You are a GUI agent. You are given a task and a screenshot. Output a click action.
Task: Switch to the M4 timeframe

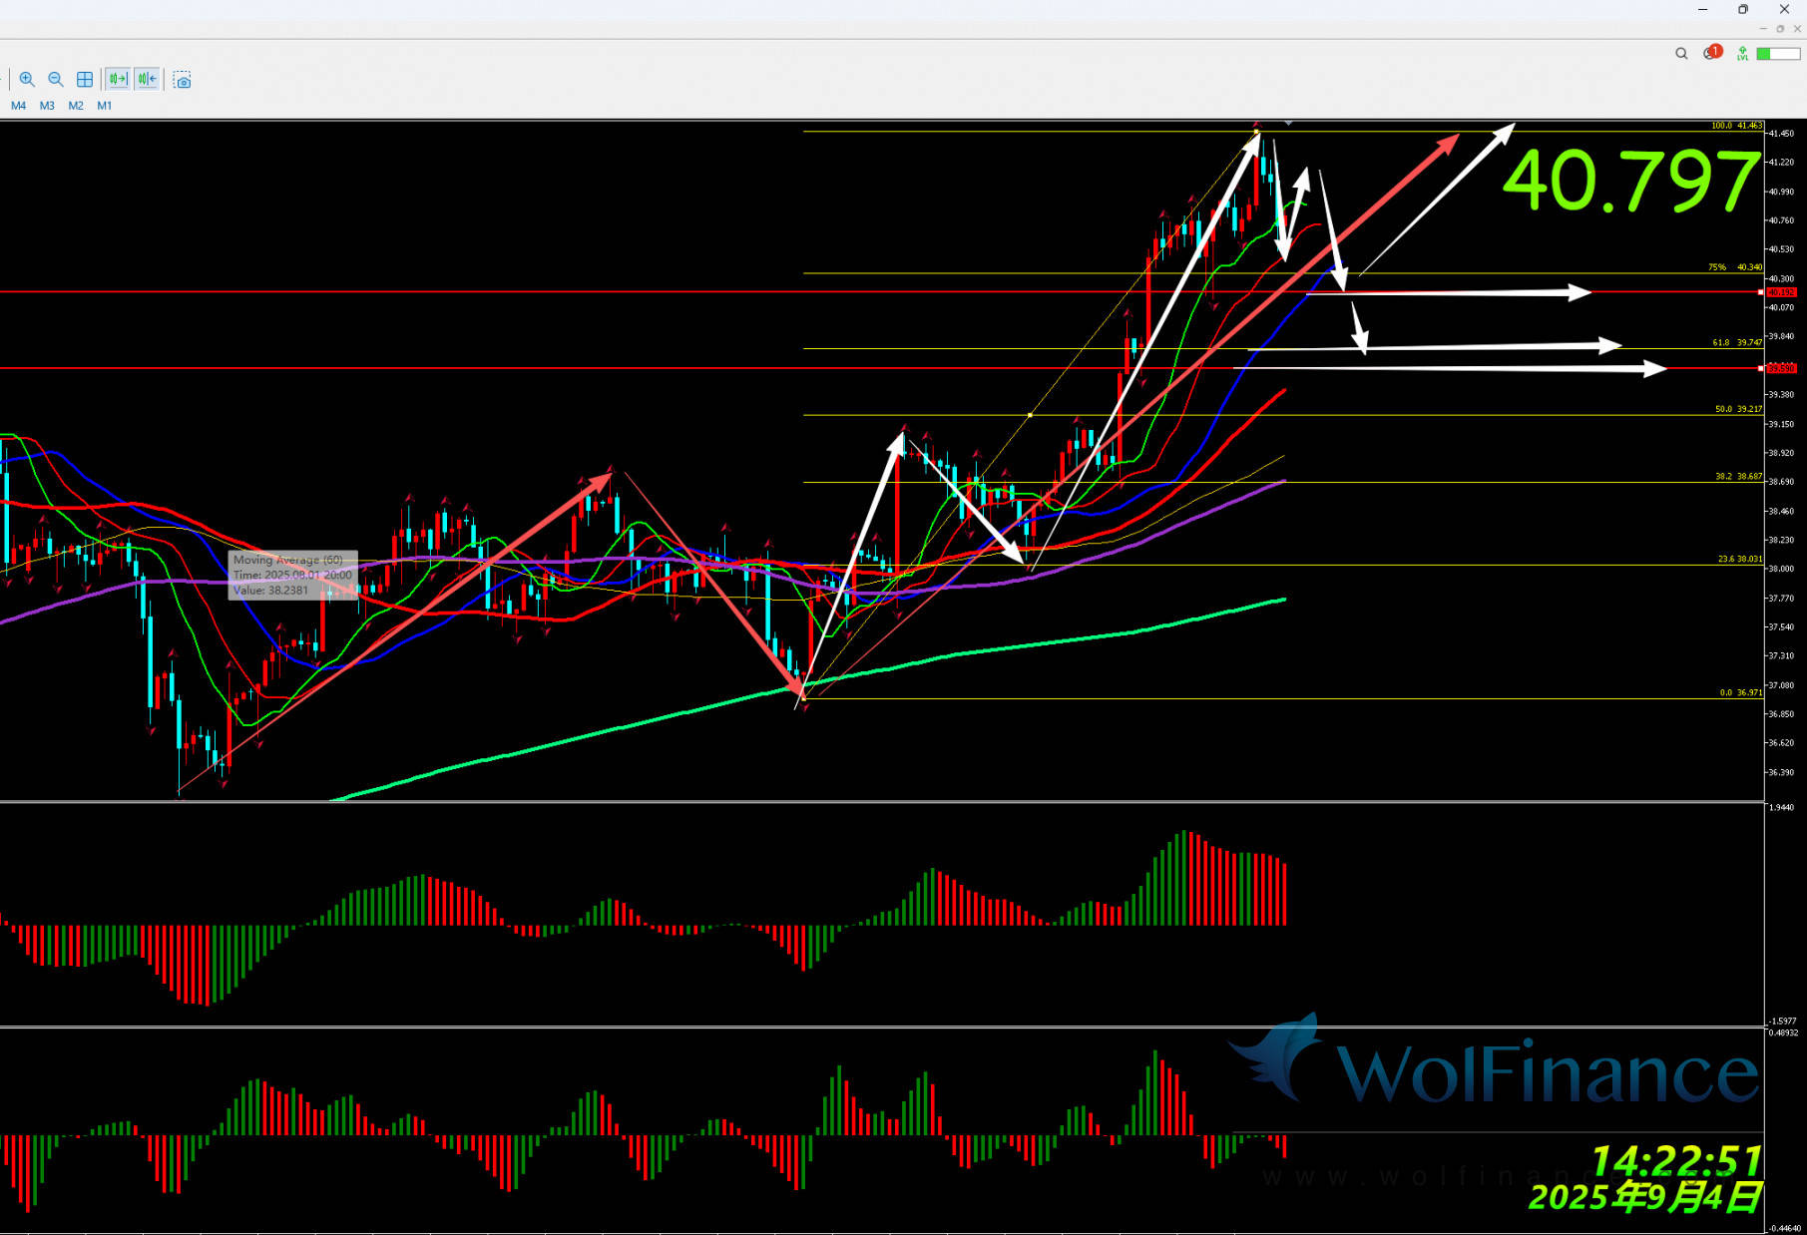point(18,106)
